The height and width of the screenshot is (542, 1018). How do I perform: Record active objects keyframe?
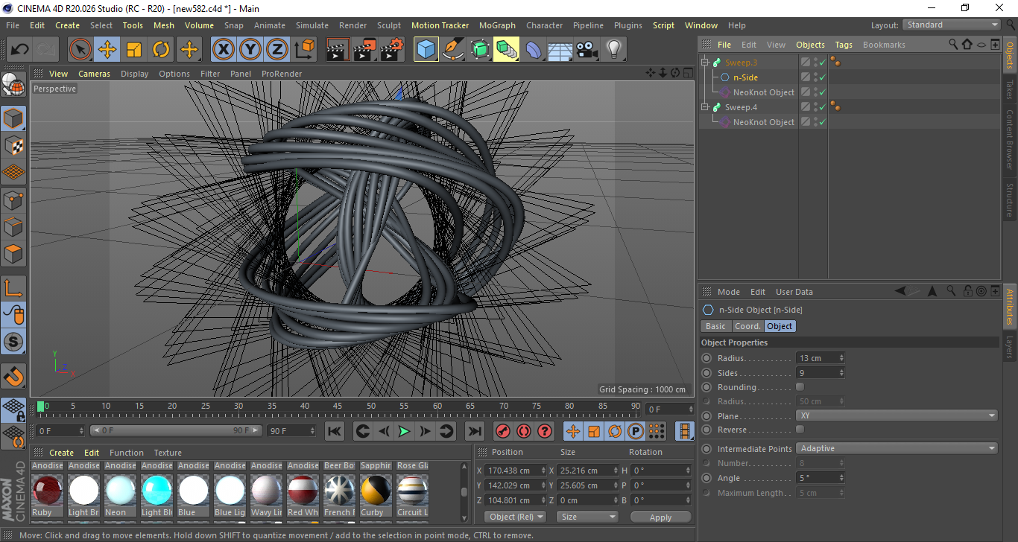click(502, 431)
